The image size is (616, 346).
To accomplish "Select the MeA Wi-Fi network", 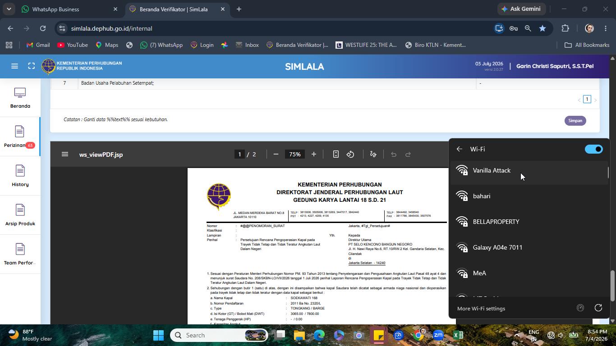I will click(529, 273).
